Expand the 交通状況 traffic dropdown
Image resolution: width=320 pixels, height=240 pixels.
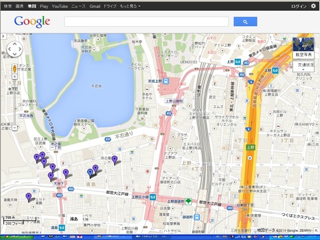(x=303, y=67)
